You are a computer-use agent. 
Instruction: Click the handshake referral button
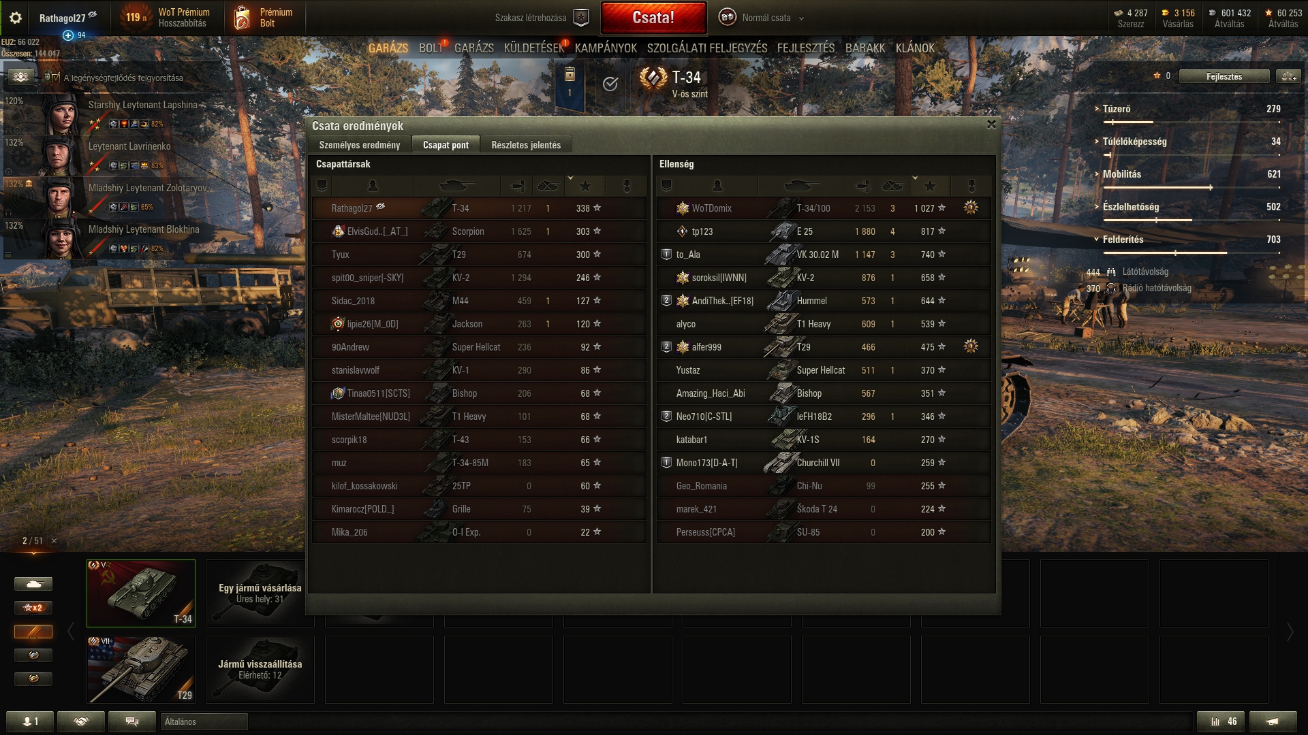tap(81, 721)
